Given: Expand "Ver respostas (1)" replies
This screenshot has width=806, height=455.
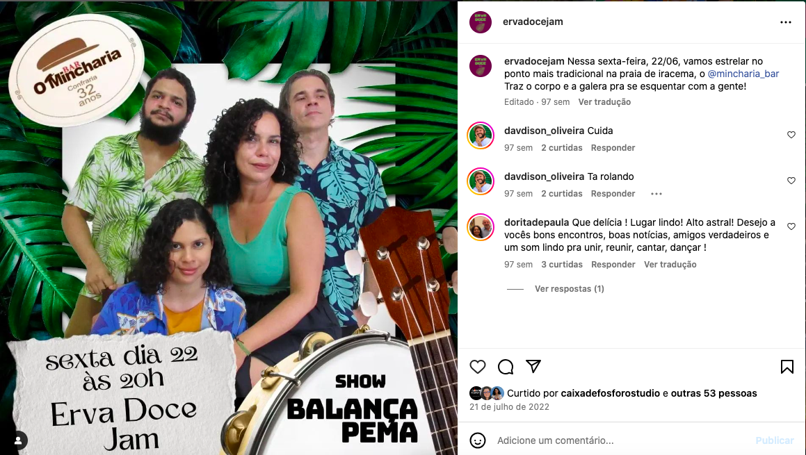Looking at the screenshot, I should 569,288.
